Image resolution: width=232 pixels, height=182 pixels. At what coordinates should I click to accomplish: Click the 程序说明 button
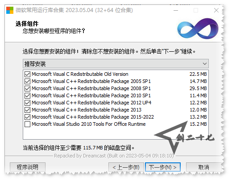pos(28,167)
